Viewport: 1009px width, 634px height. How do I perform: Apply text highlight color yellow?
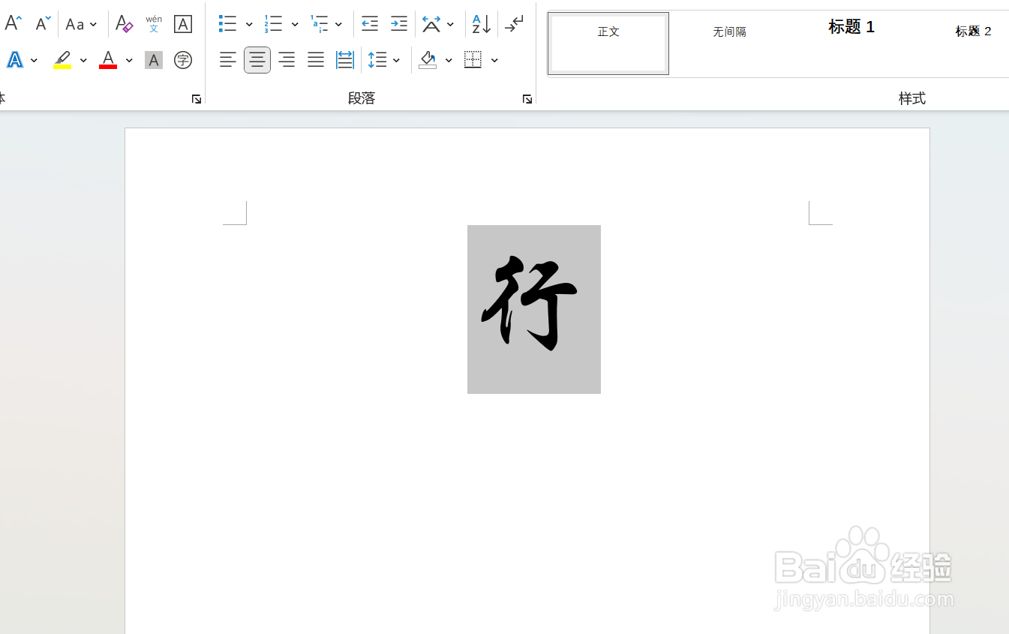(62, 59)
